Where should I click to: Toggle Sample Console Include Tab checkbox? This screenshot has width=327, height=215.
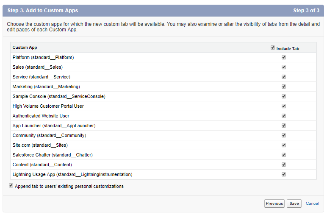pyautogui.click(x=284, y=96)
